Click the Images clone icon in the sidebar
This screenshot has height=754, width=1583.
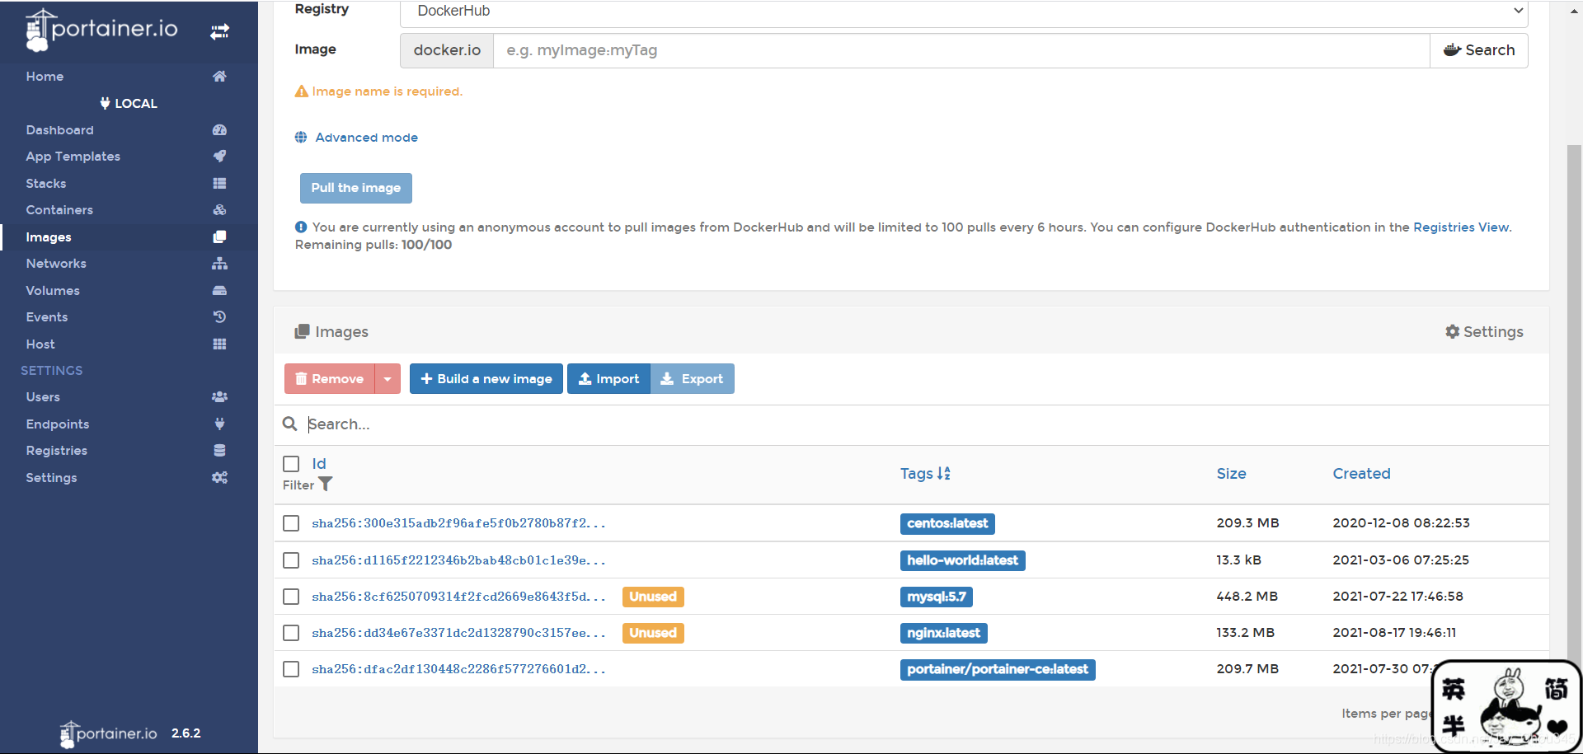(x=219, y=237)
